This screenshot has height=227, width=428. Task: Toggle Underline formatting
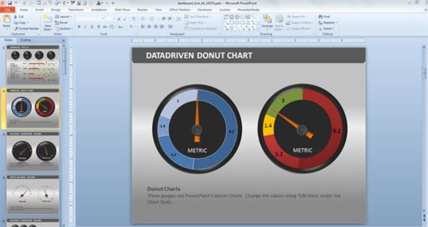click(x=92, y=27)
